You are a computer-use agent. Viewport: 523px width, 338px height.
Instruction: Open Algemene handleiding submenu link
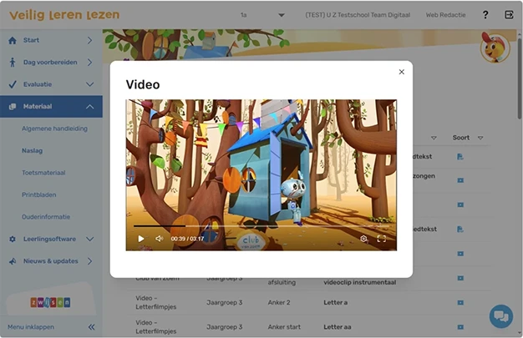point(54,129)
